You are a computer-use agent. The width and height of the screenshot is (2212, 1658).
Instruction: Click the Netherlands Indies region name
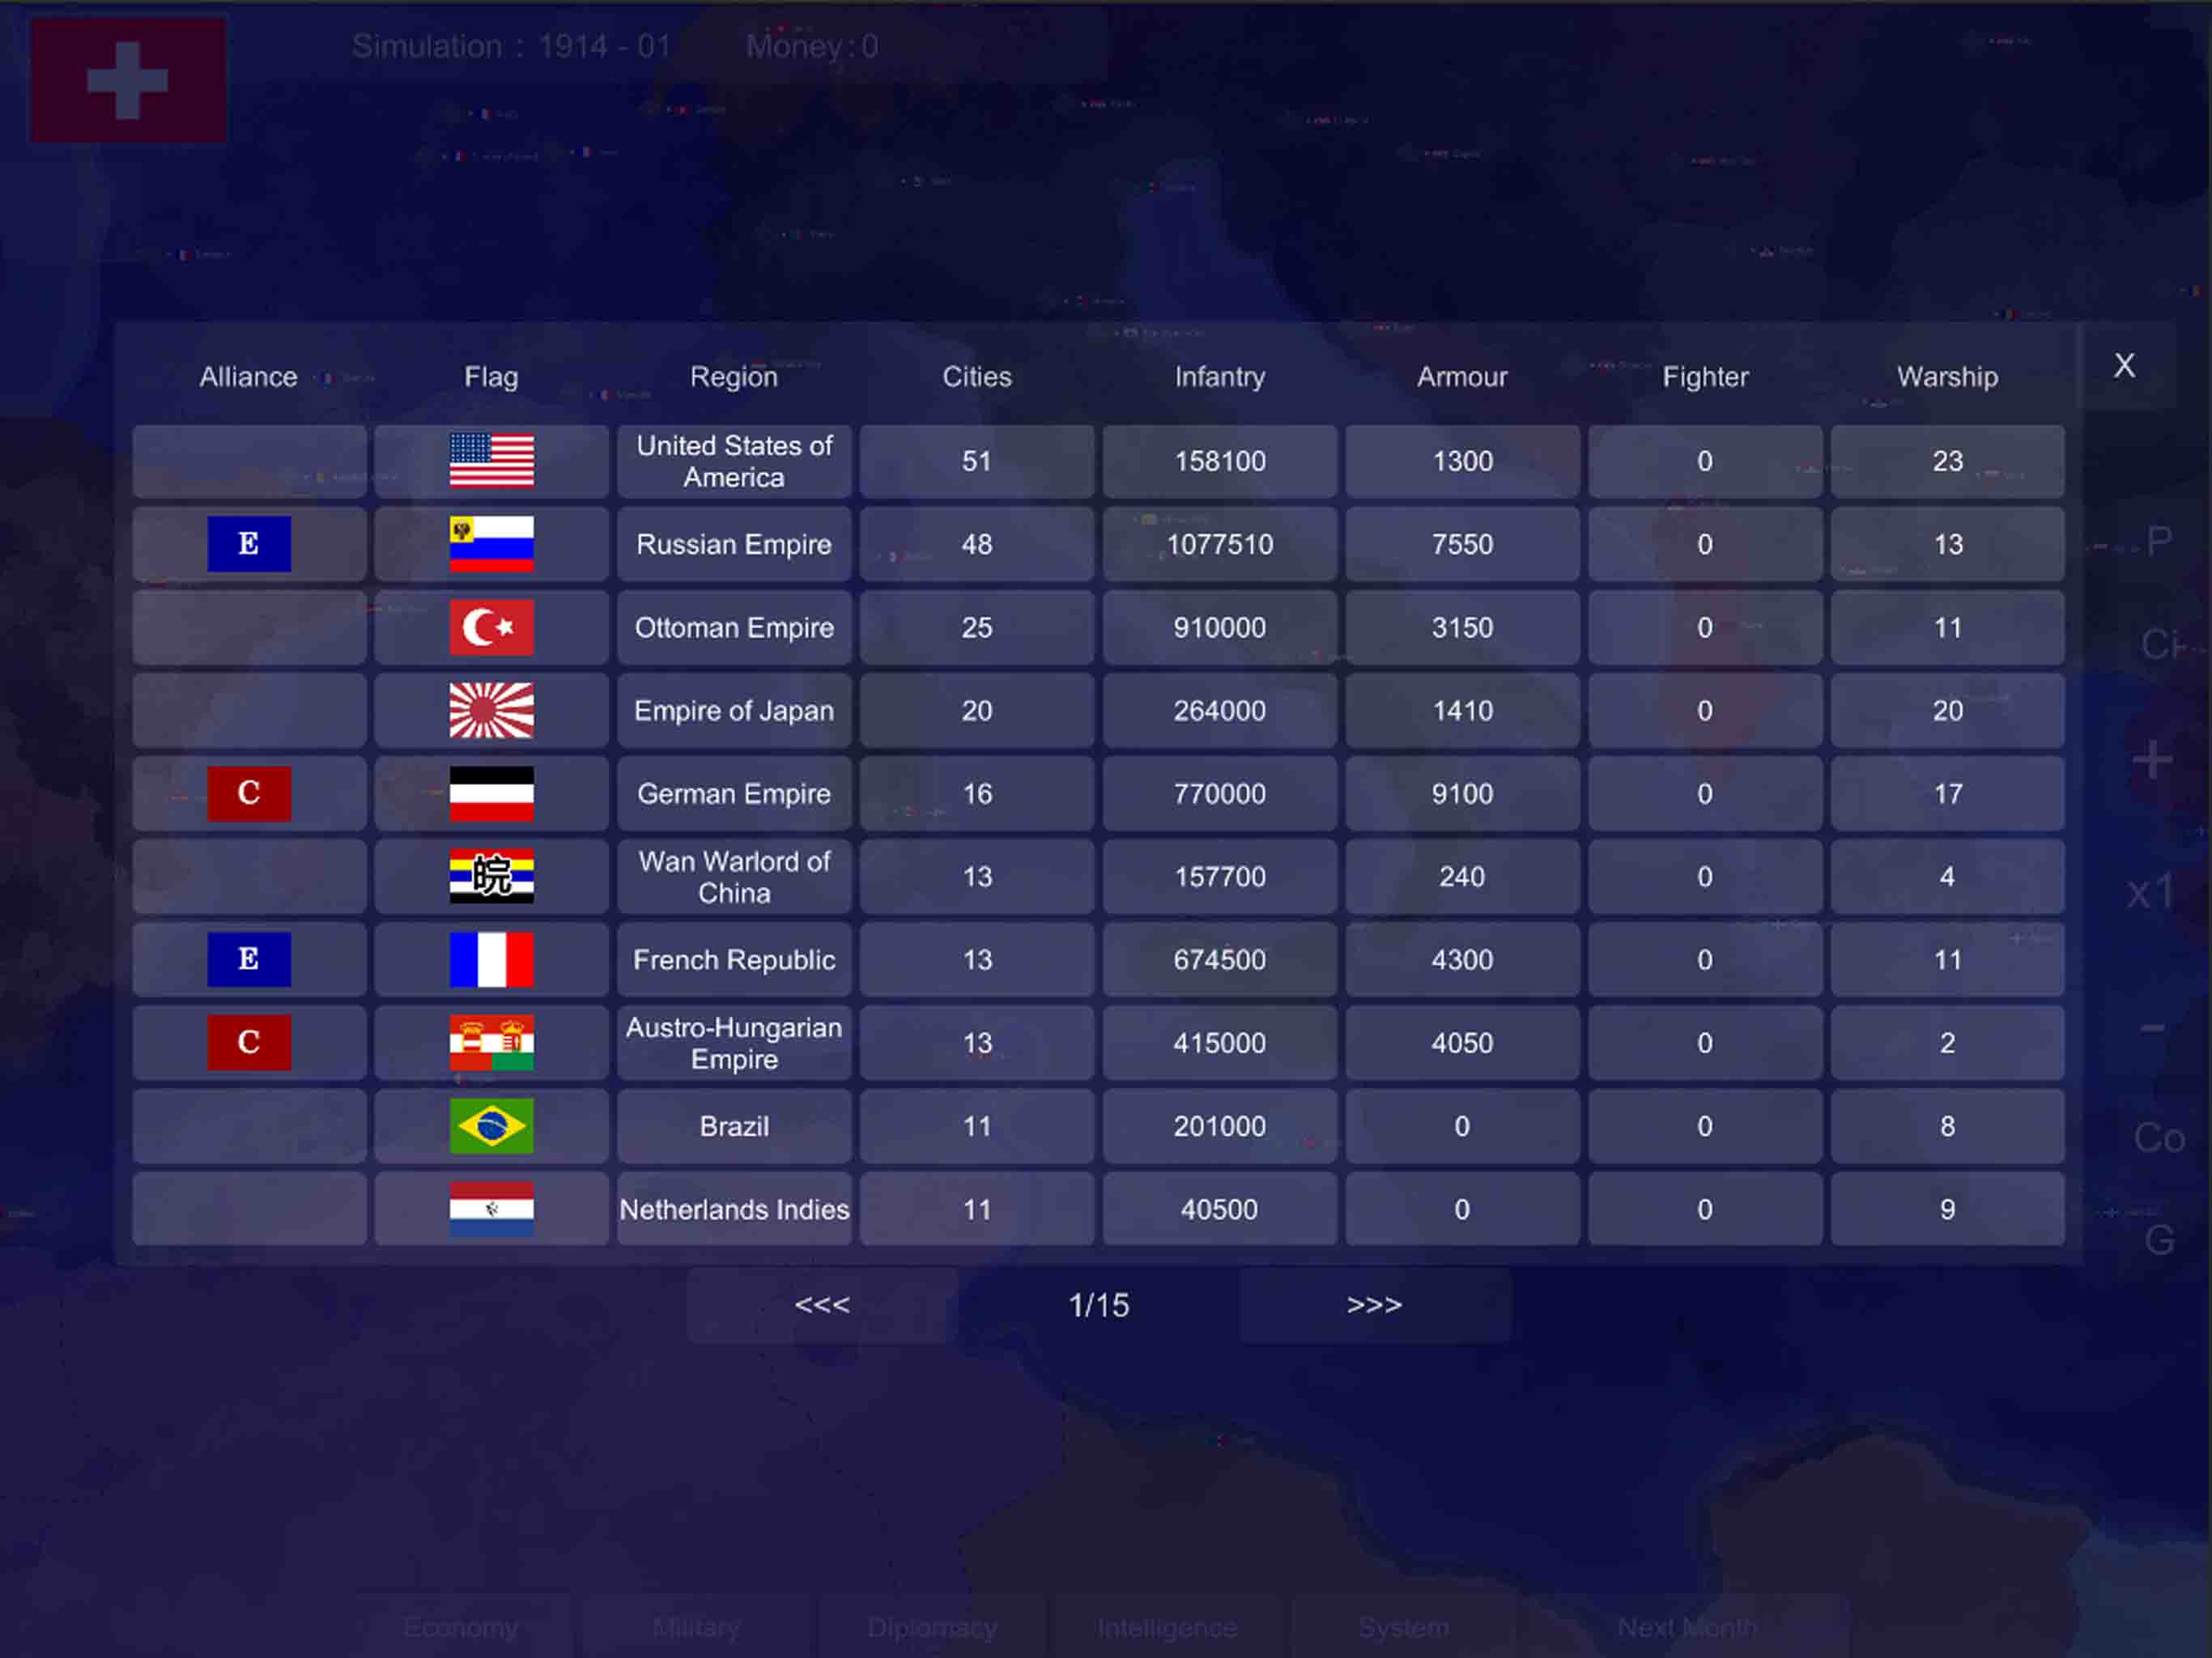click(x=734, y=1209)
